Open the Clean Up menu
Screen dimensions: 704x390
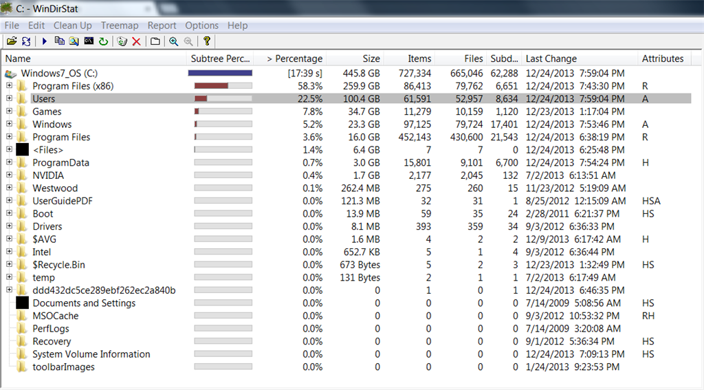tap(73, 25)
